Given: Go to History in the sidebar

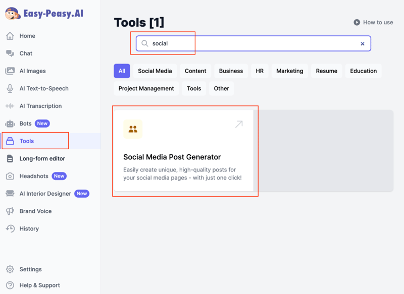Looking at the screenshot, I should (29, 229).
